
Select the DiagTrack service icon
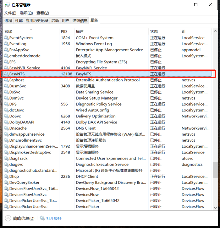[x=6, y=159]
